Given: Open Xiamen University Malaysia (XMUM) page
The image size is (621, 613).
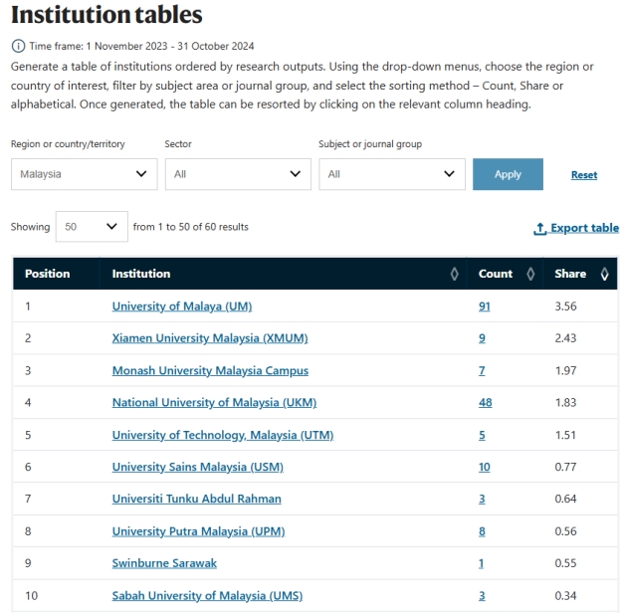Looking at the screenshot, I should [210, 338].
